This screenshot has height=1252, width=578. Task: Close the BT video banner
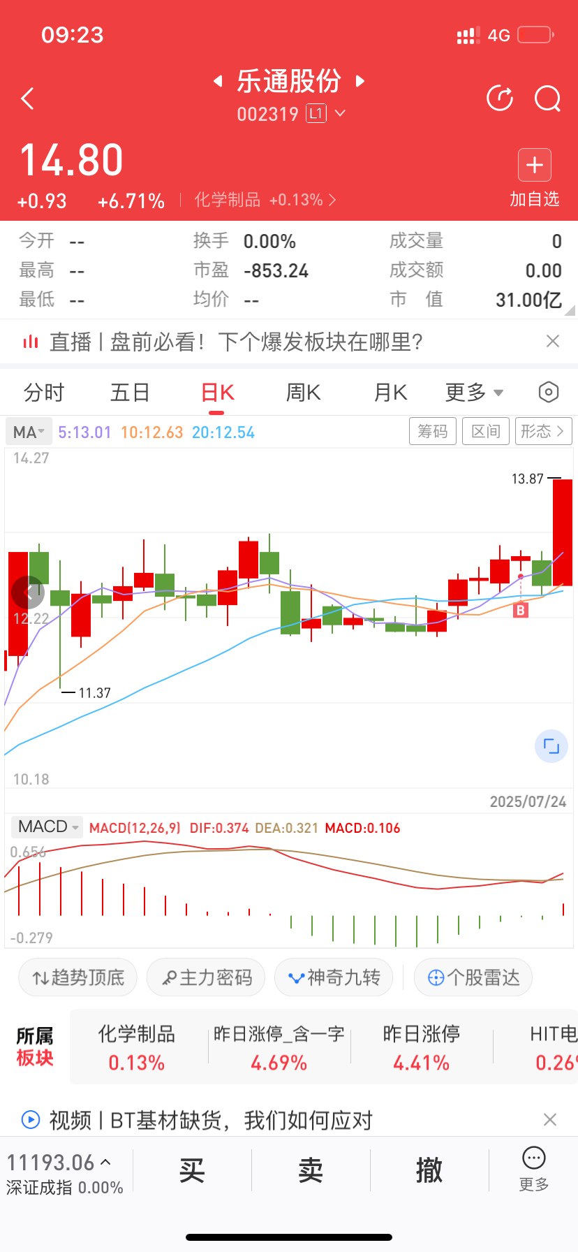(550, 1119)
